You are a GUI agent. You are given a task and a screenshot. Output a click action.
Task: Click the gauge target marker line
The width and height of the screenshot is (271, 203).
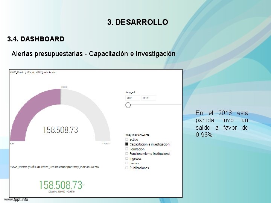(x=61, y=97)
